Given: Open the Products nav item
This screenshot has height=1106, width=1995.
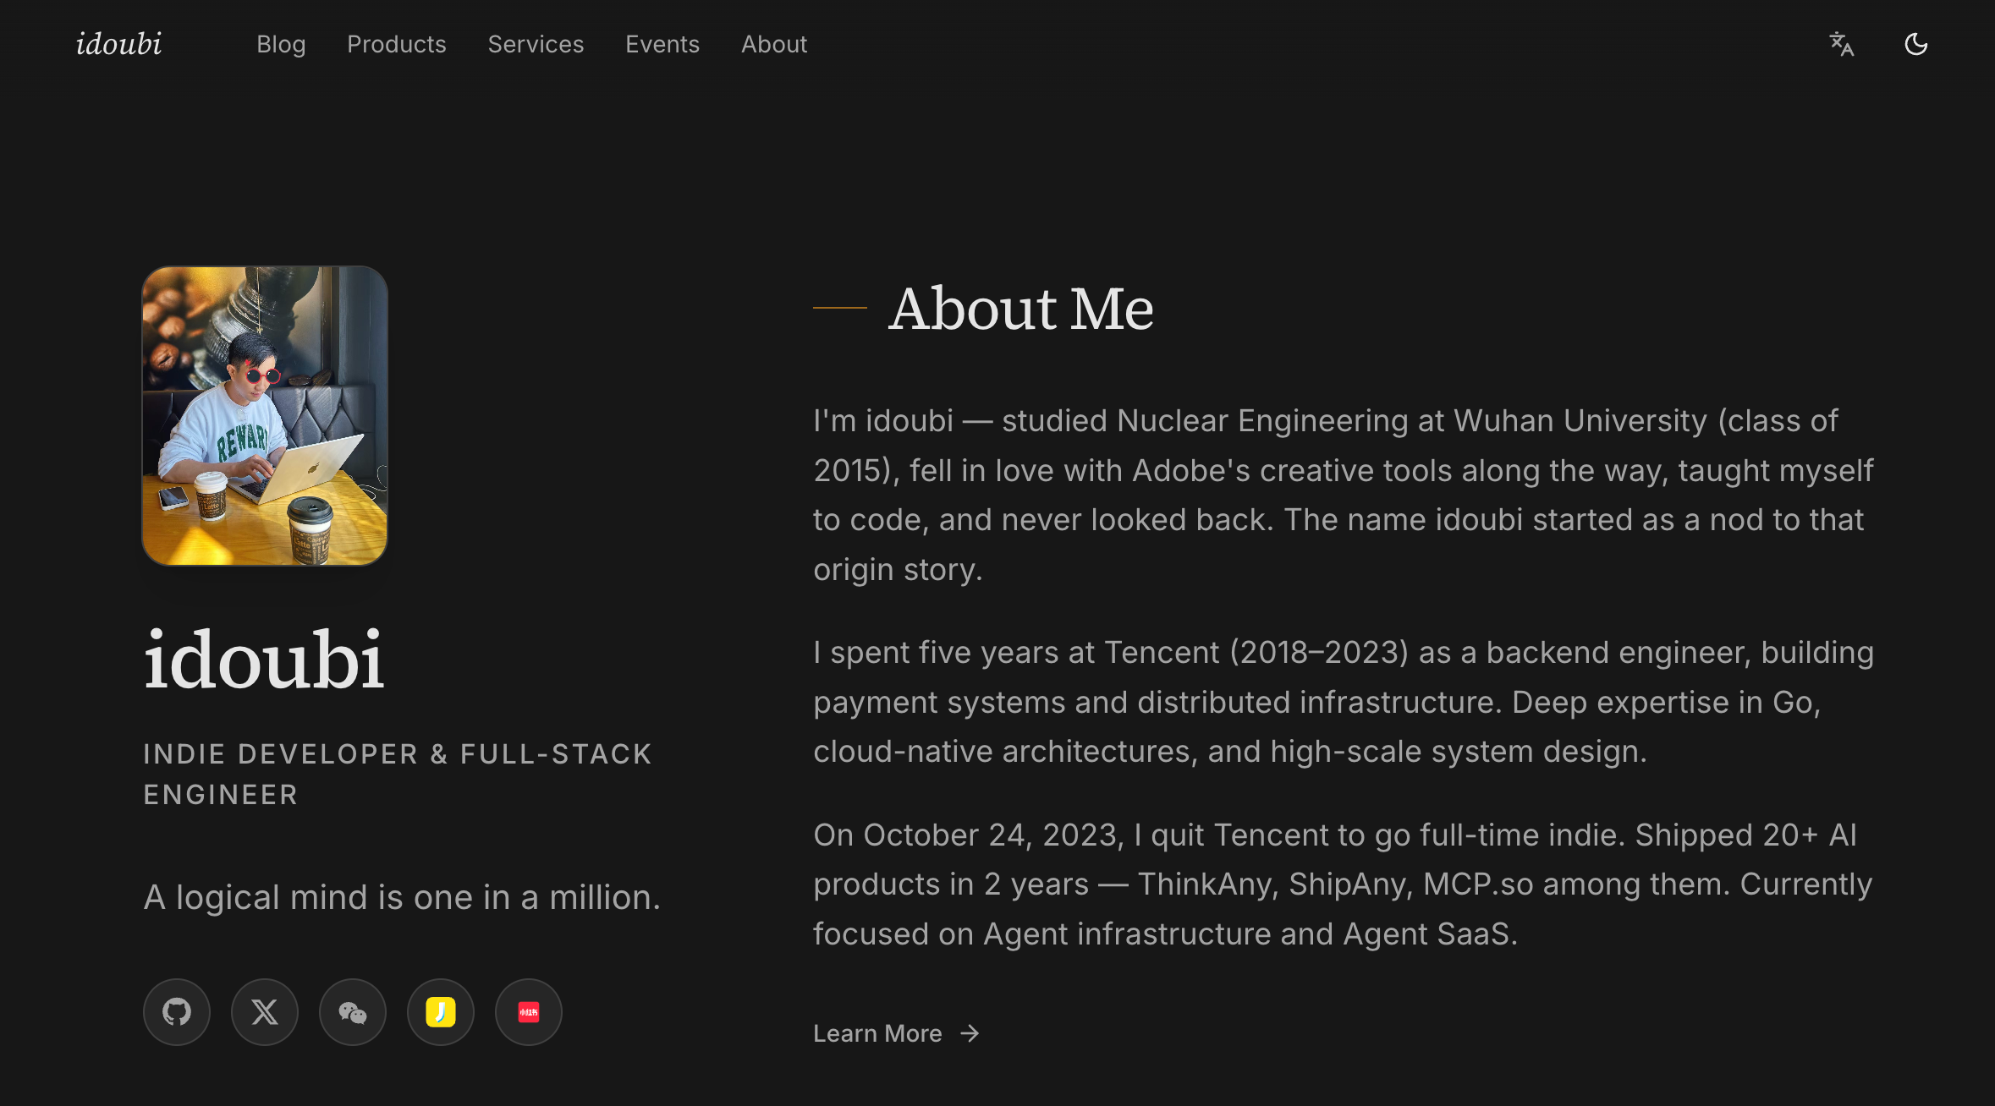Looking at the screenshot, I should pos(397,44).
